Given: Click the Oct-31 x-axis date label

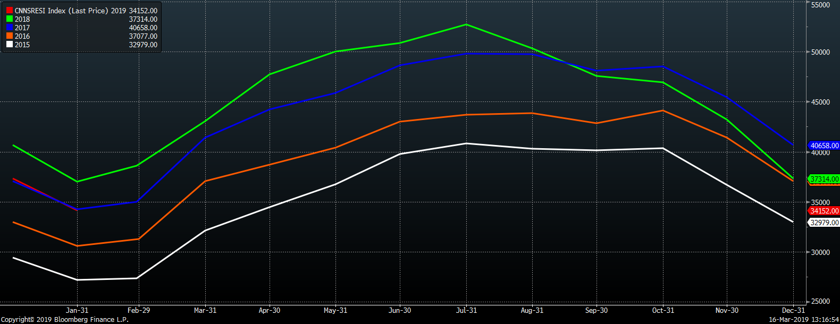Looking at the screenshot, I should point(663,310).
